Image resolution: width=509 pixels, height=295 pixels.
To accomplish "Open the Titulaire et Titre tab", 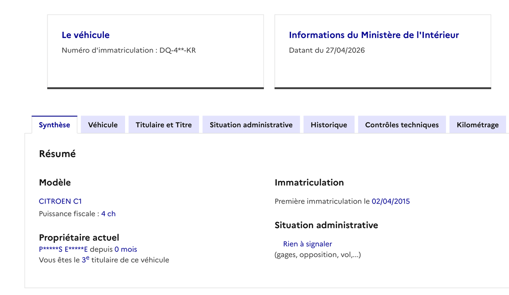I will (164, 125).
